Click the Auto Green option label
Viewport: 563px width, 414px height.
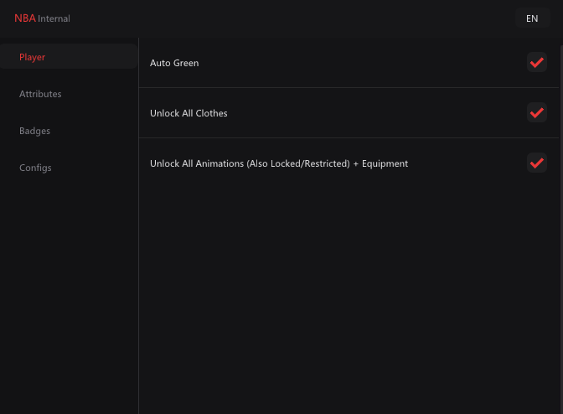(174, 63)
